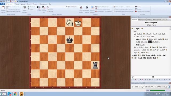Toggle the Copy game checkbox item

click(x=13, y=9)
